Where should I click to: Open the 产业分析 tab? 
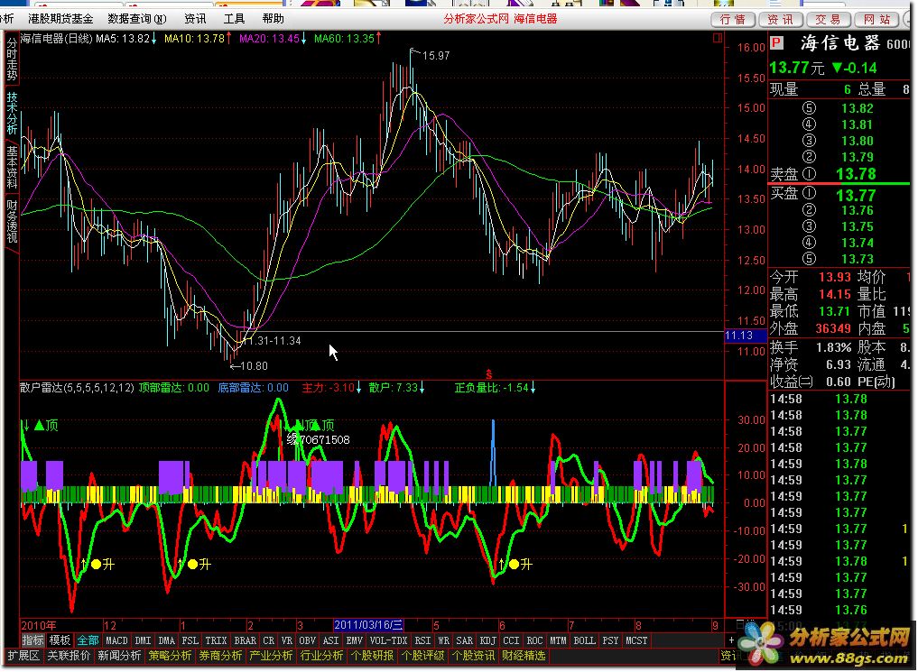[x=271, y=656]
